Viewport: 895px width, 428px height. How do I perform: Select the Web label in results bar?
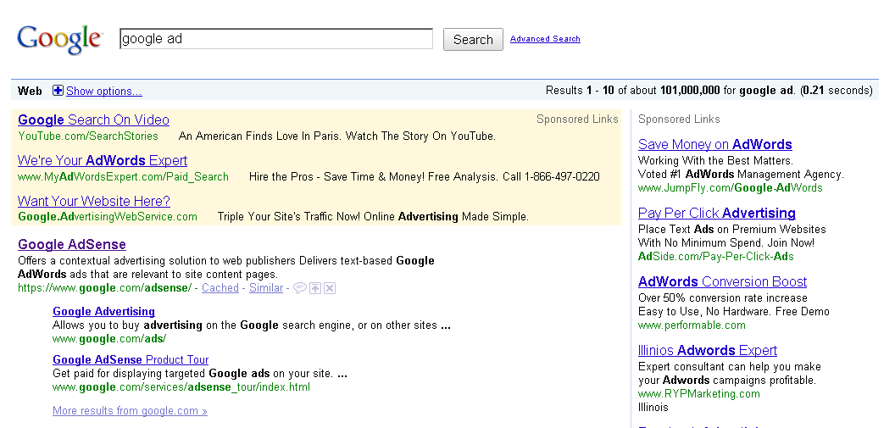[30, 91]
